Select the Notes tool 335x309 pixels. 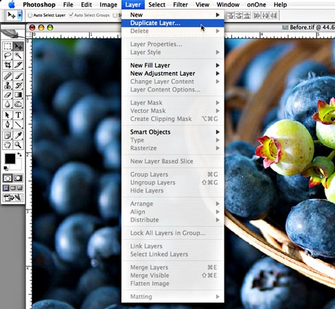8,135
